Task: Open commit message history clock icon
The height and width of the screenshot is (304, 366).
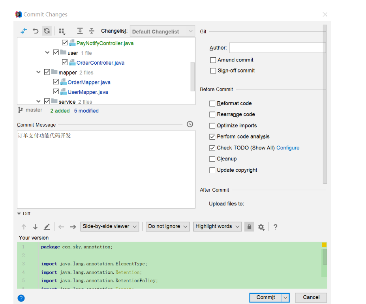Action: point(190,124)
